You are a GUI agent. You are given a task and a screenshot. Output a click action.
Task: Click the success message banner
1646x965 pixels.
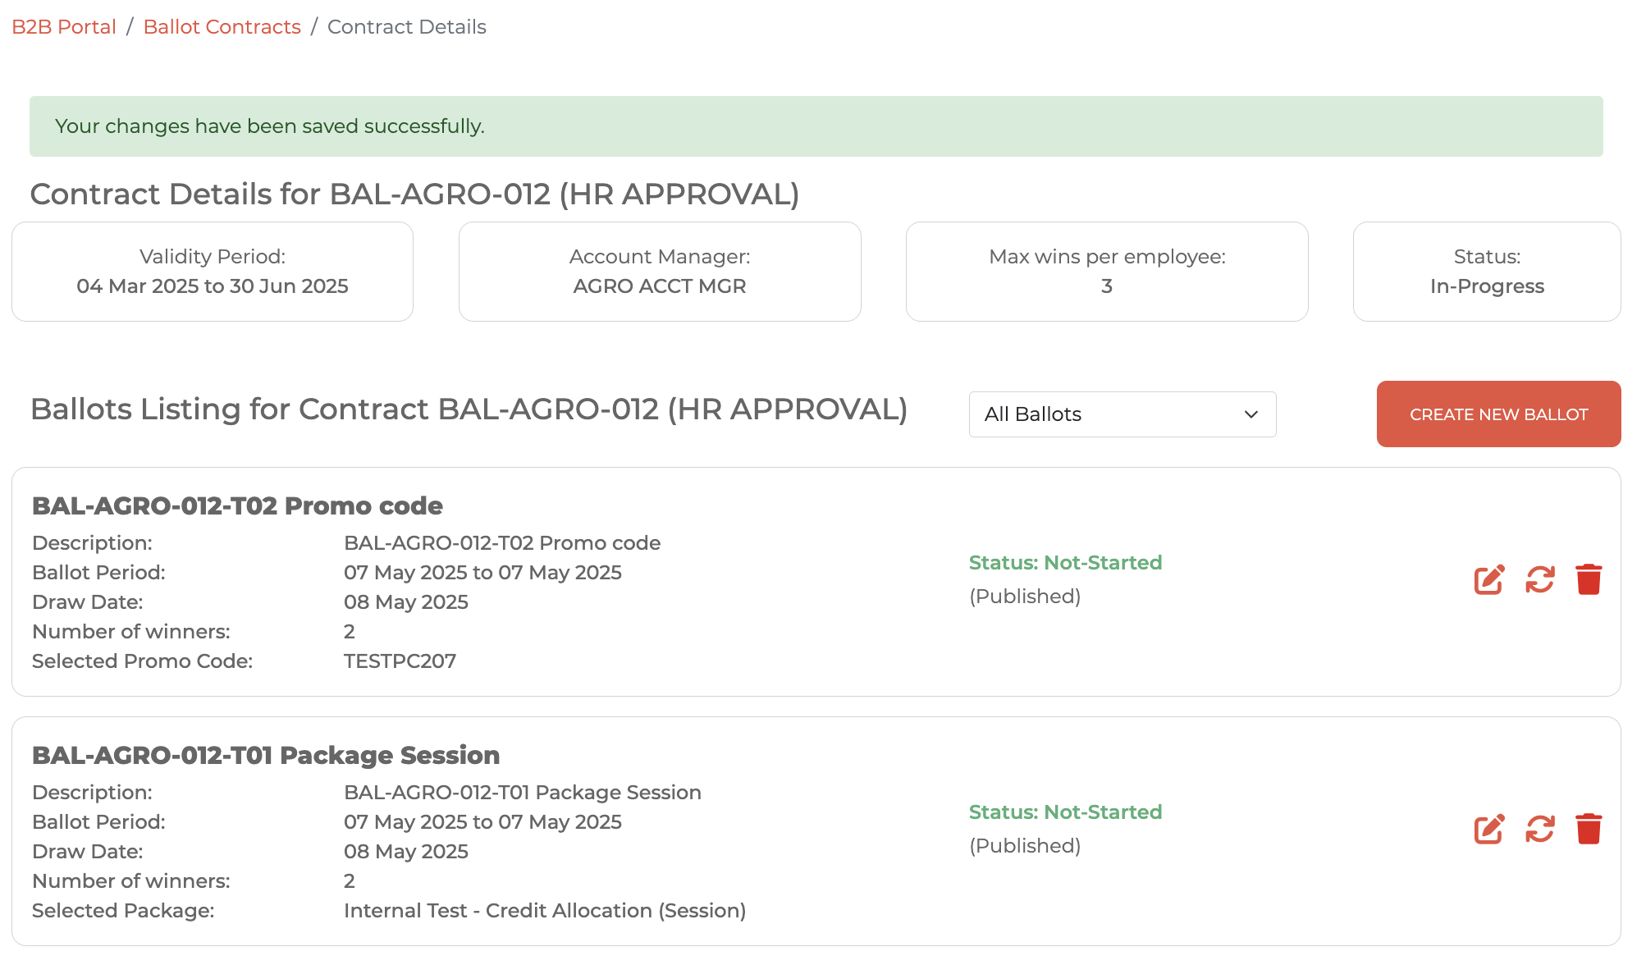click(x=816, y=126)
